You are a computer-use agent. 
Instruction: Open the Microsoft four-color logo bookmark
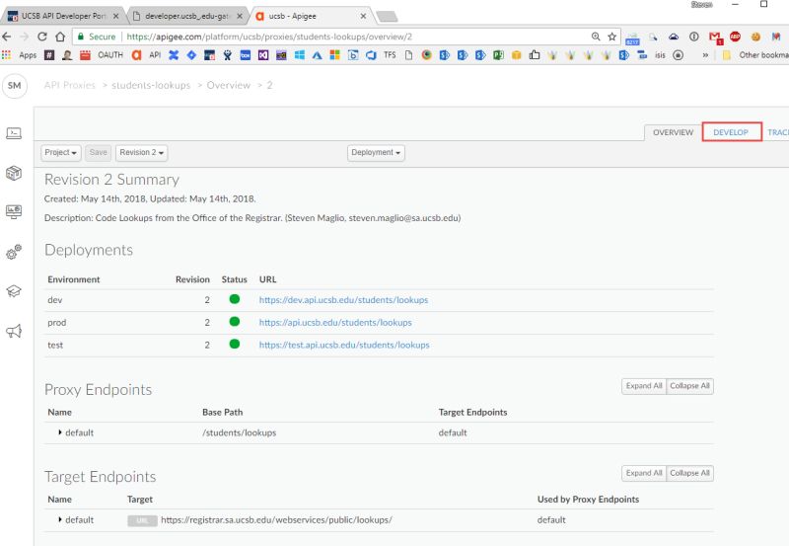coord(334,55)
